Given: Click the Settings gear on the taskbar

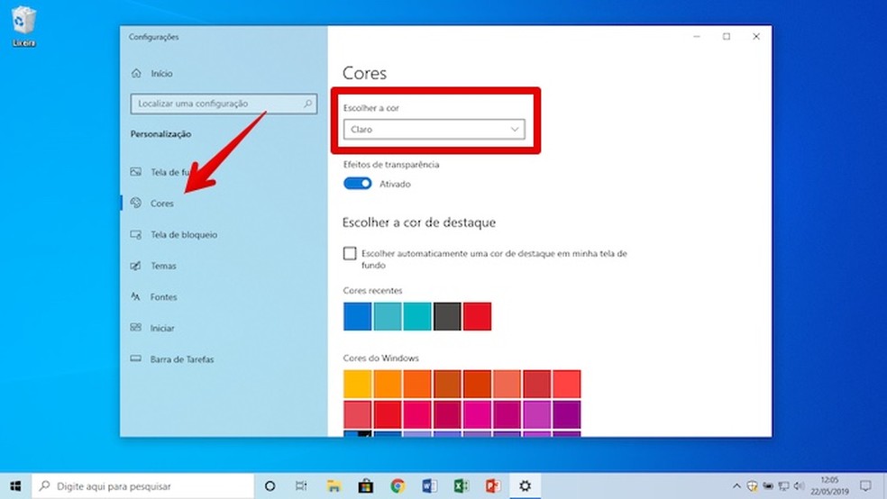Looking at the screenshot, I should tap(525, 486).
